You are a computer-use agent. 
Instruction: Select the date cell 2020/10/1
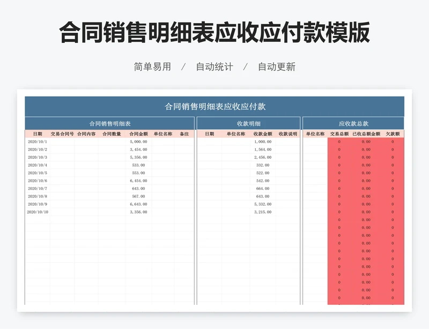point(38,142)
